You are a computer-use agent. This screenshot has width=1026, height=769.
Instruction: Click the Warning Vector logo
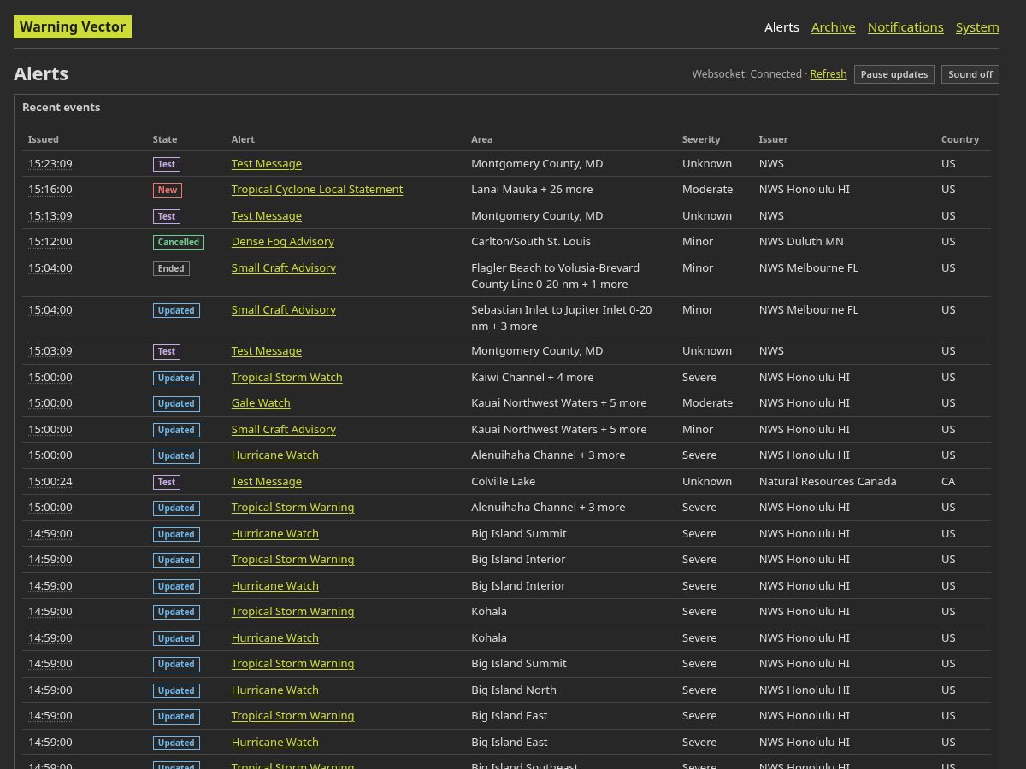(73, 26)
